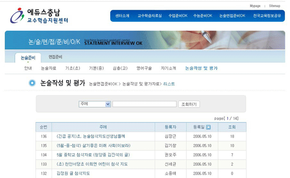Click the 순번 column header
The height and width of the screenshot is (178, 290).
click(43, 127)
